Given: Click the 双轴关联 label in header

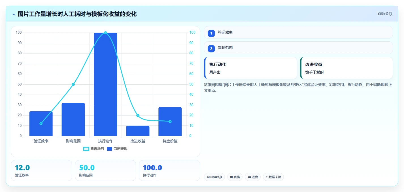Looking at the screenshot, I should pyautogui.click(x=385, y=14).
